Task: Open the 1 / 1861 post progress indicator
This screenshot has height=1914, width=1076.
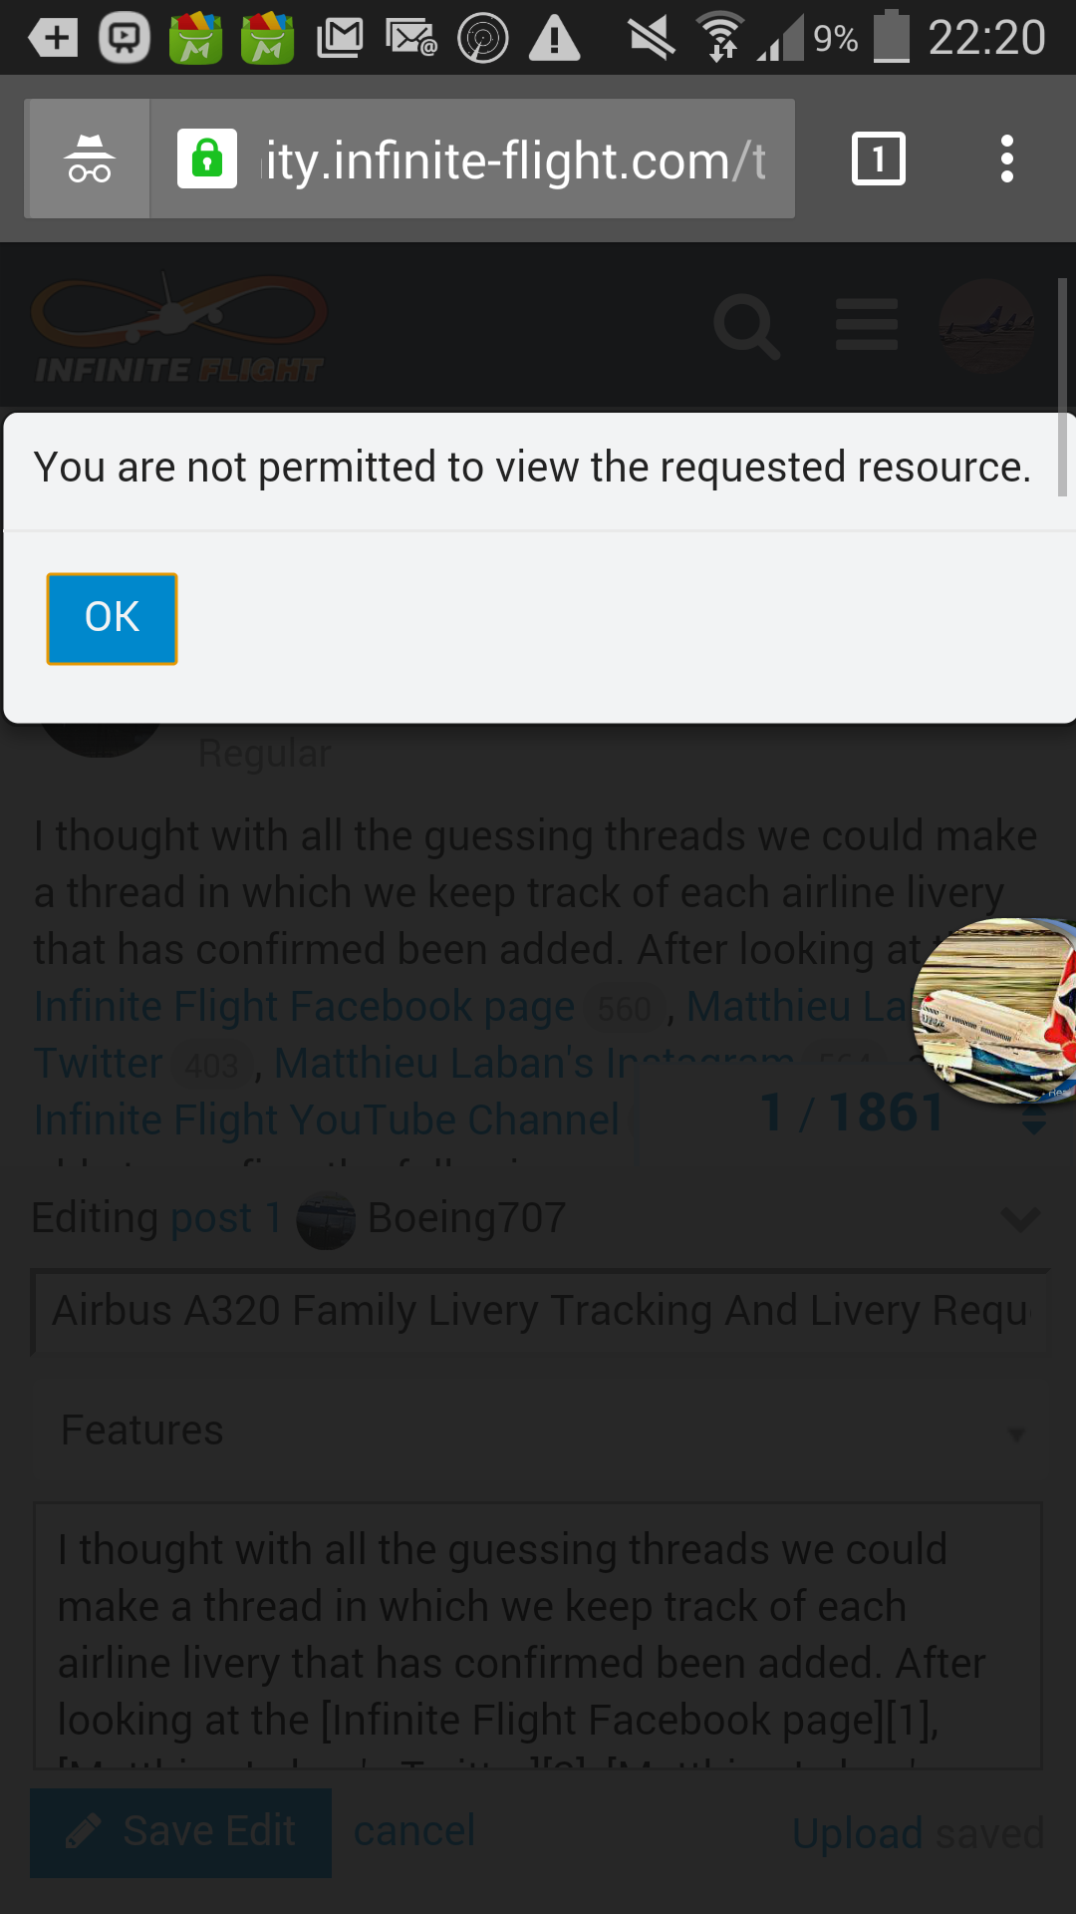Action: pos(852,1113)
